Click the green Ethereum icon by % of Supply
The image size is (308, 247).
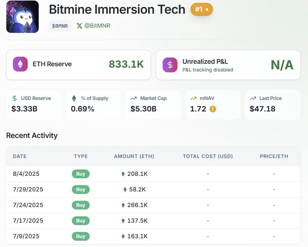click(x=74, y=98)
